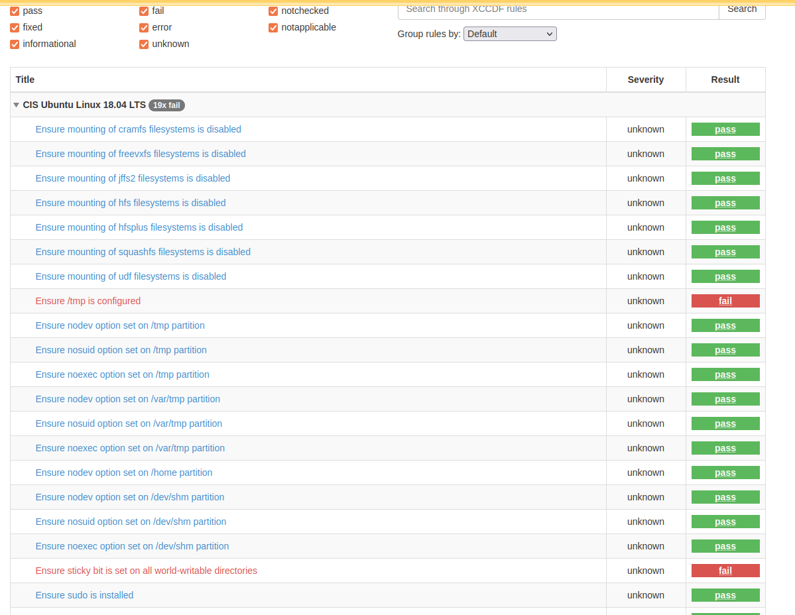Screen dimensions: 795x615
Task: Toggle the informational filter checkbox
Action: point(15,44)
